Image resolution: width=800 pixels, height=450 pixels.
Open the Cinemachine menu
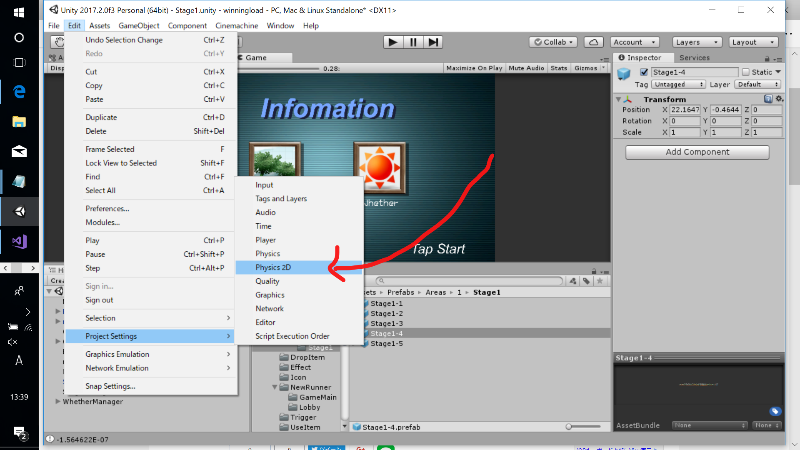click(237, 26)
